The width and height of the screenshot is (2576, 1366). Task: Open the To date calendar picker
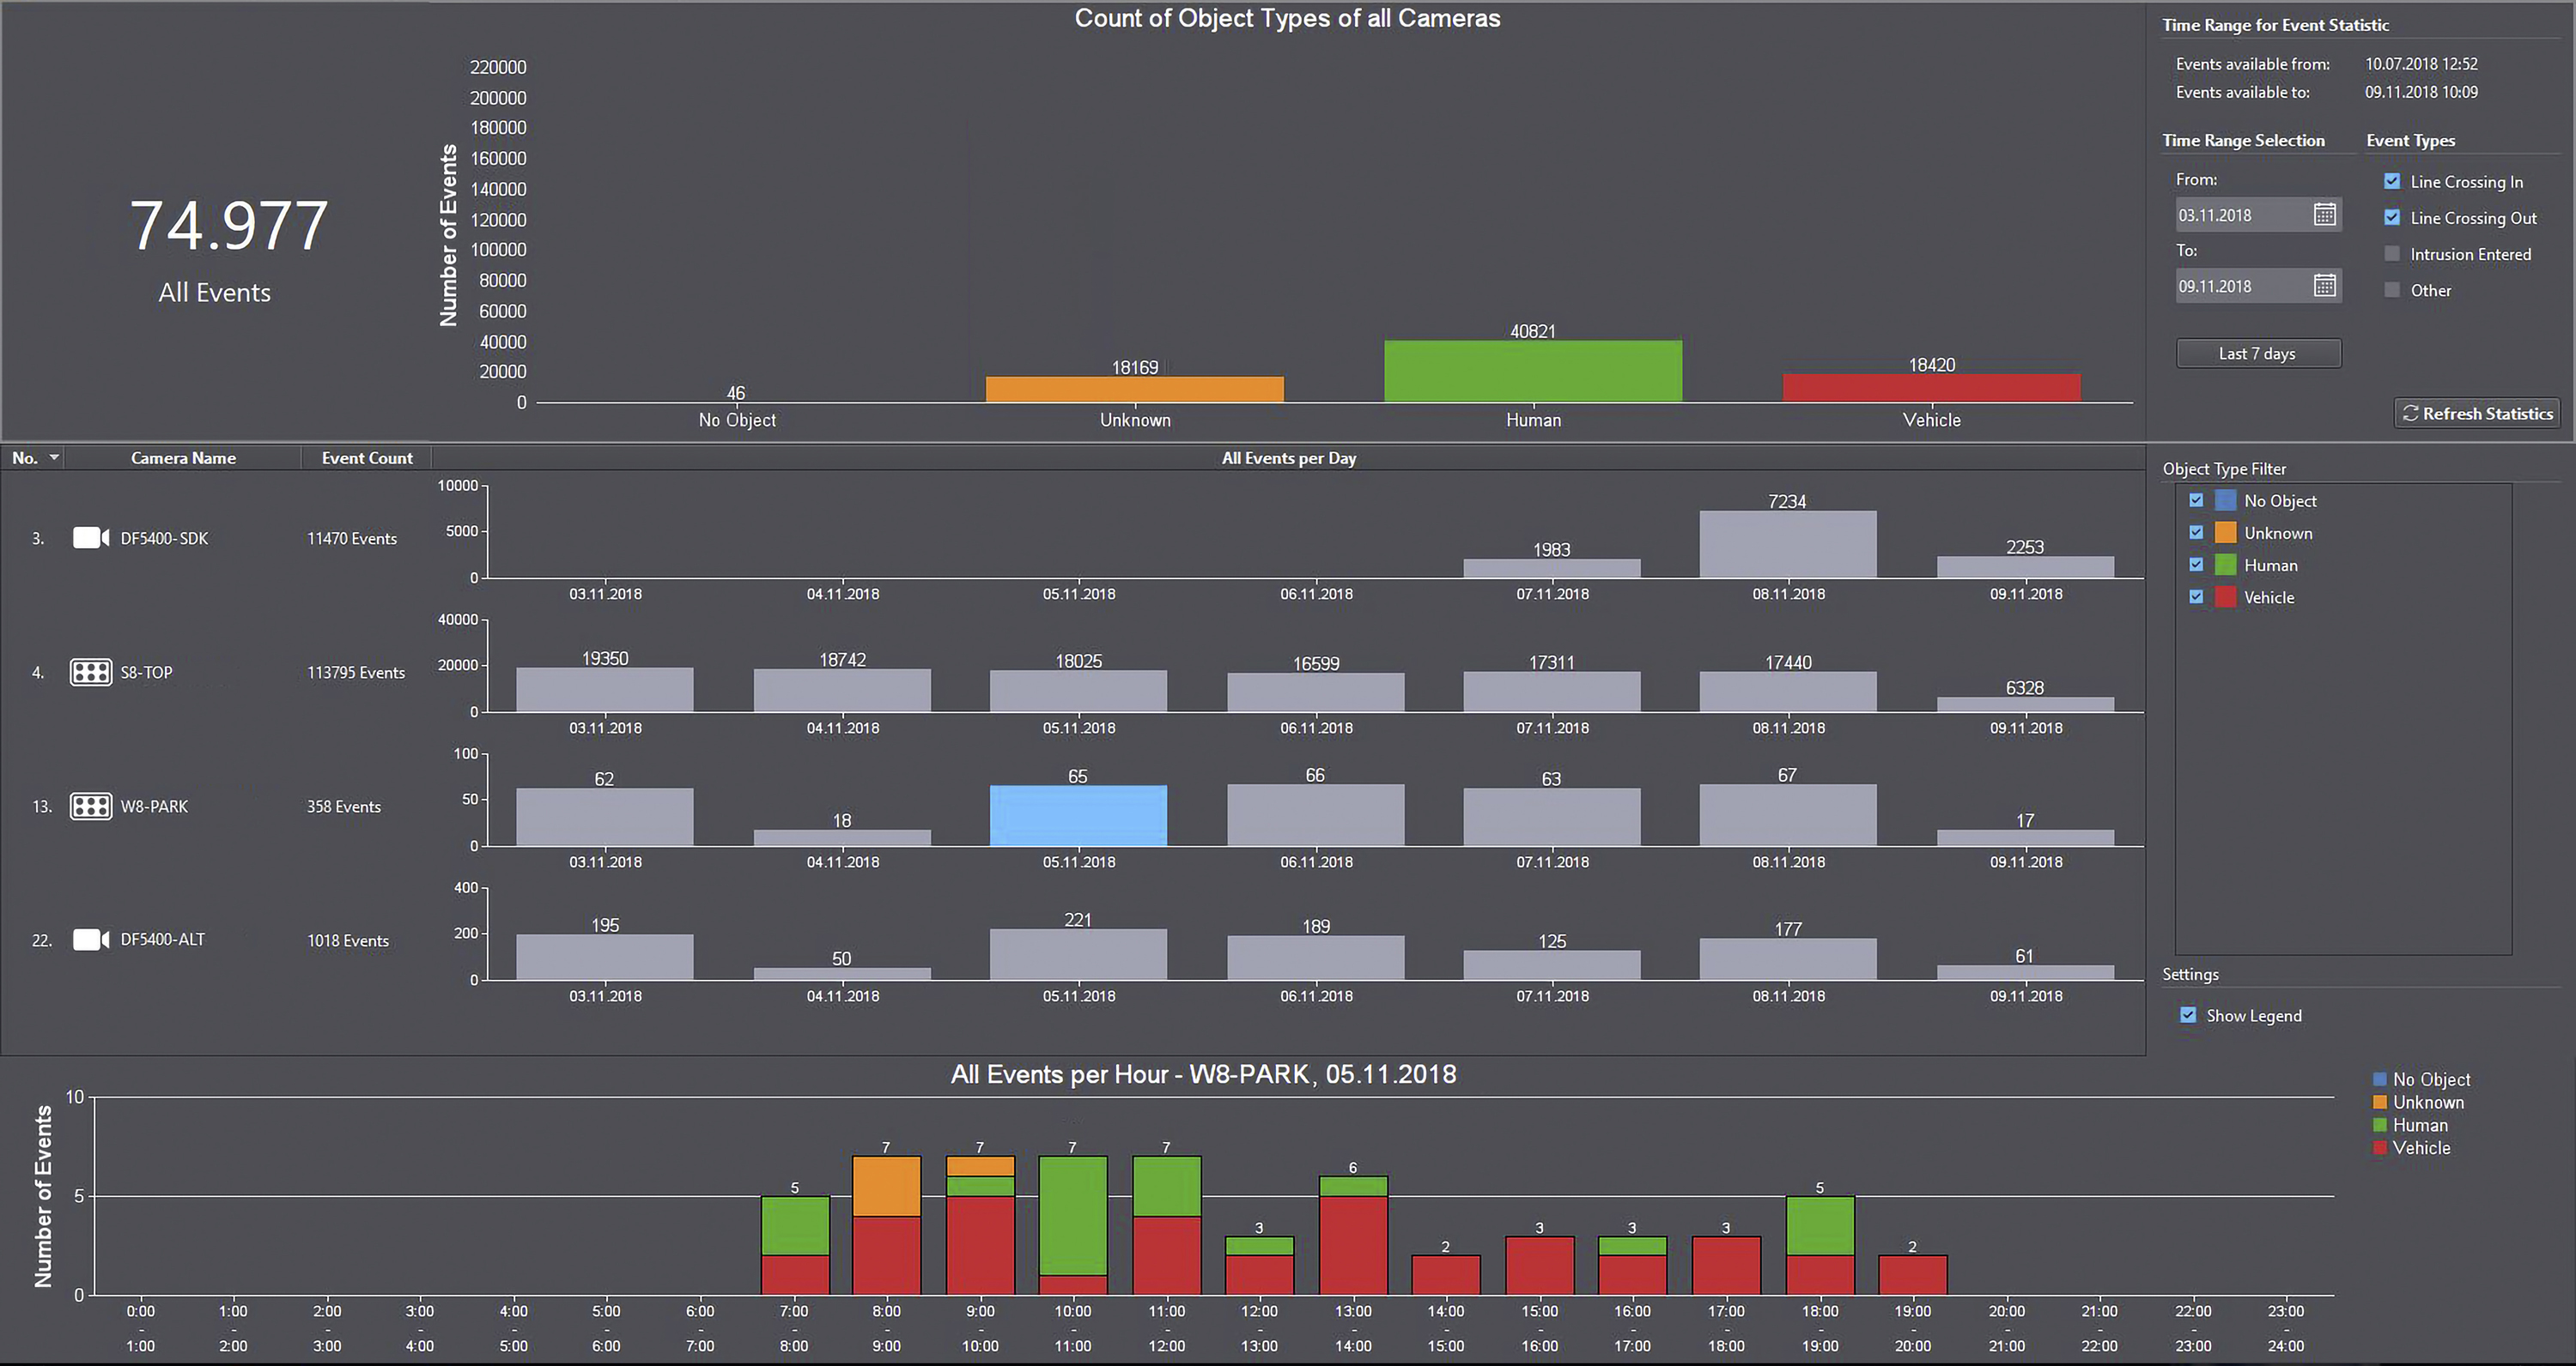[2325, 286]
